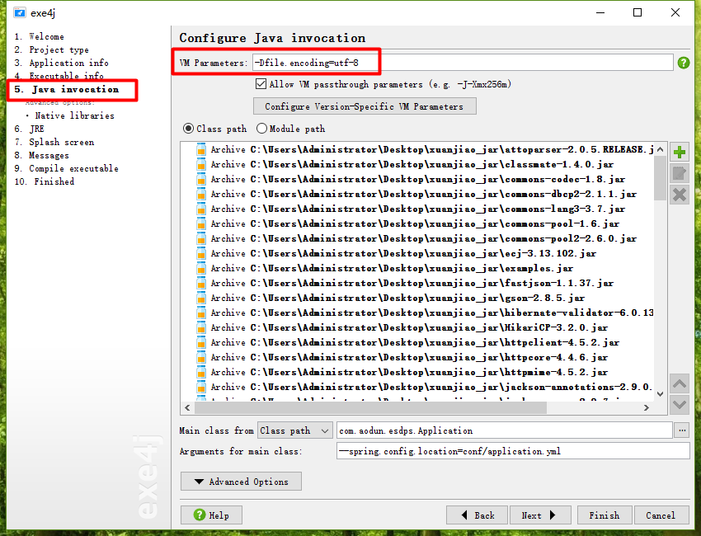Click the archive icon for examples.jar
Screen dimensions: 701x536
point(201,268)
